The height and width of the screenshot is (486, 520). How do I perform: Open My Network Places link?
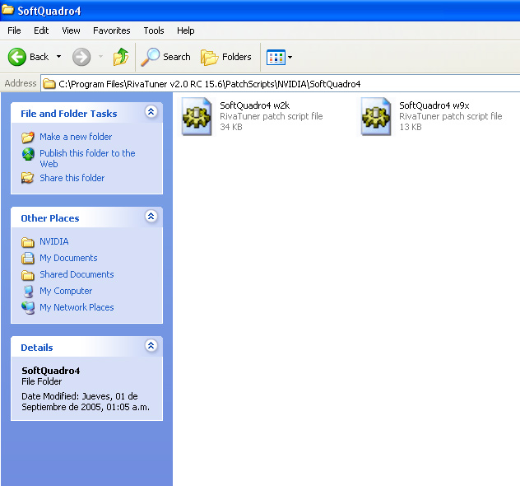pyautogui.click(x=77, y=307)
